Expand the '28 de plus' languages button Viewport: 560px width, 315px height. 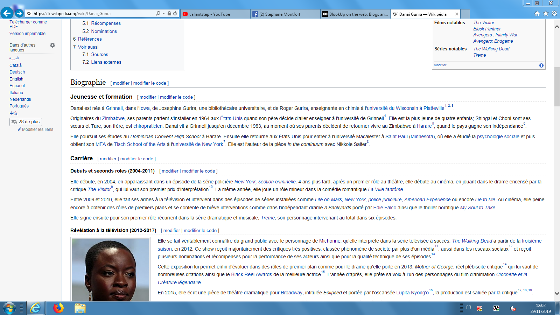[26, 122]
